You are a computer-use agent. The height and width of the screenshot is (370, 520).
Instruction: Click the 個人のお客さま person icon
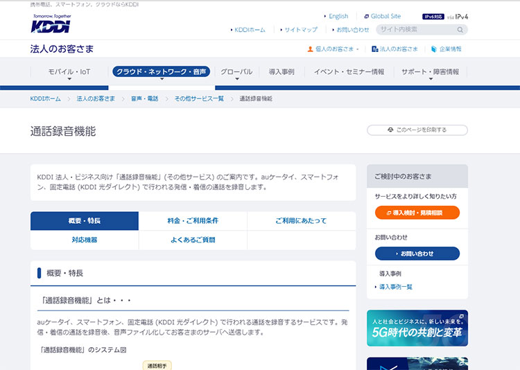(x=310, y=49)
